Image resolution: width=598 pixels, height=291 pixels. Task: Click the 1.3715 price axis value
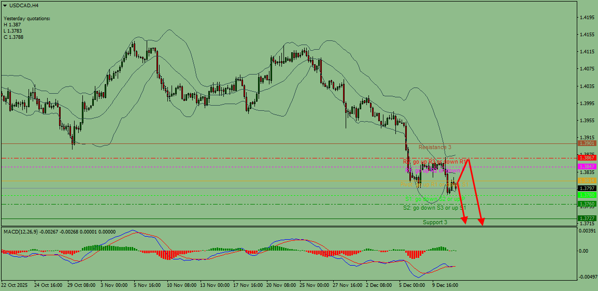coord(587,224)
